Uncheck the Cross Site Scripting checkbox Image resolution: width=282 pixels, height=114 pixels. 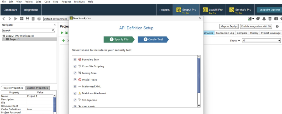tap(75, 66)
